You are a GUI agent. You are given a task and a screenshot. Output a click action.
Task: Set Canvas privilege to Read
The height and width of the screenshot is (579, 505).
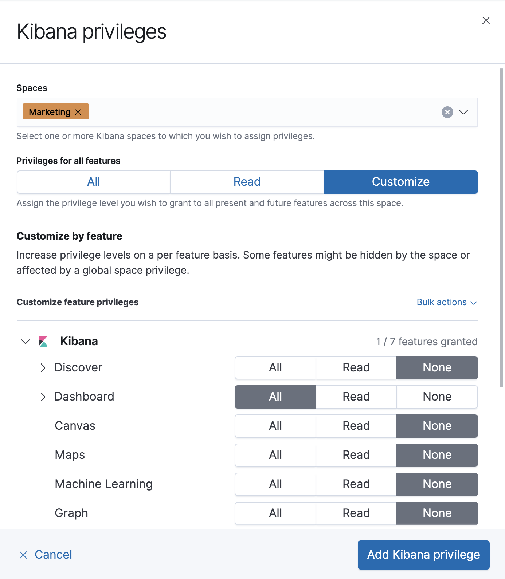[356, 426]
